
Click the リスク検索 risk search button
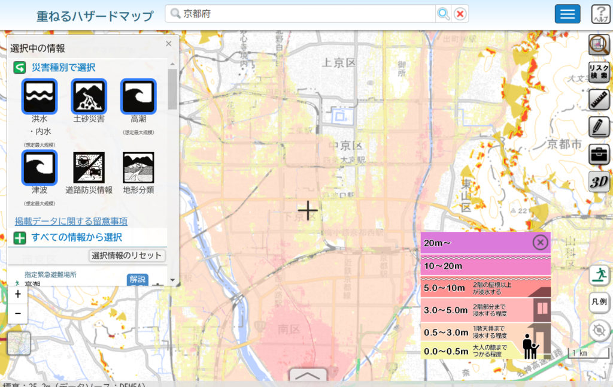599,72
